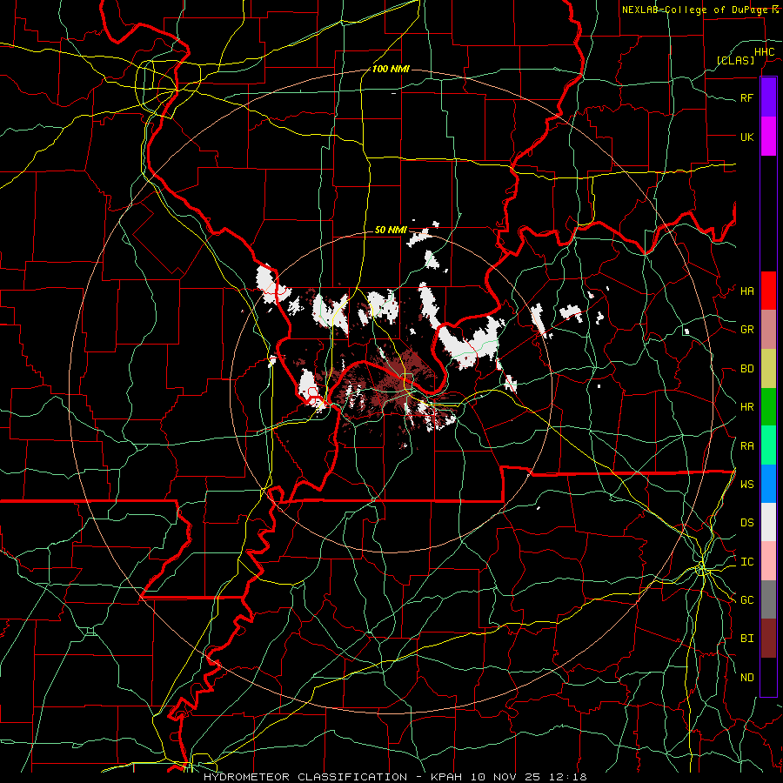Click the HA legend label
The height and width of the screenshot is (783, 783).
click(x=747, y=291)
